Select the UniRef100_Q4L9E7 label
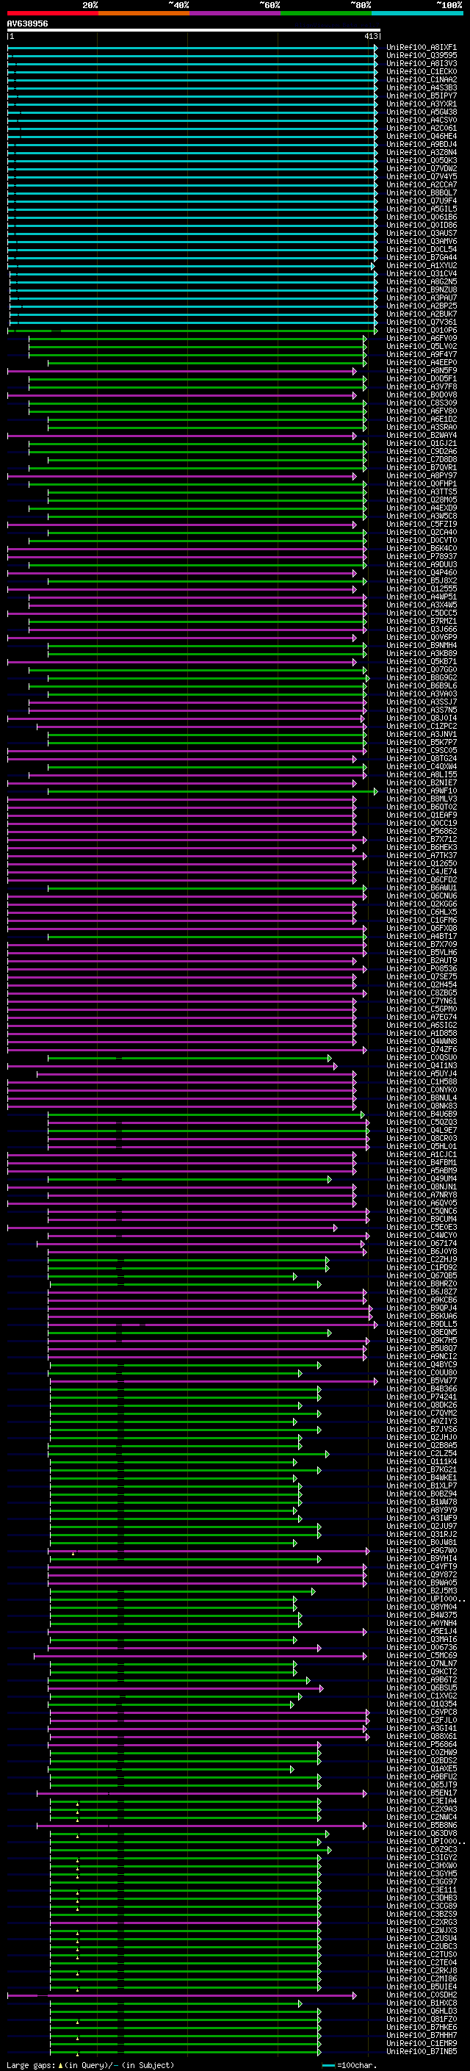This screenshot has width=470, height=2071. coord(421,1131)
